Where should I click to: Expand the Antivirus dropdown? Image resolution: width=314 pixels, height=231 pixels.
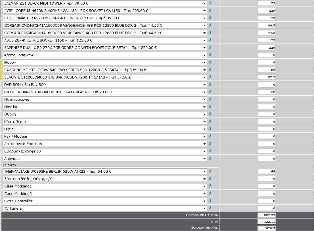[104, 159]
